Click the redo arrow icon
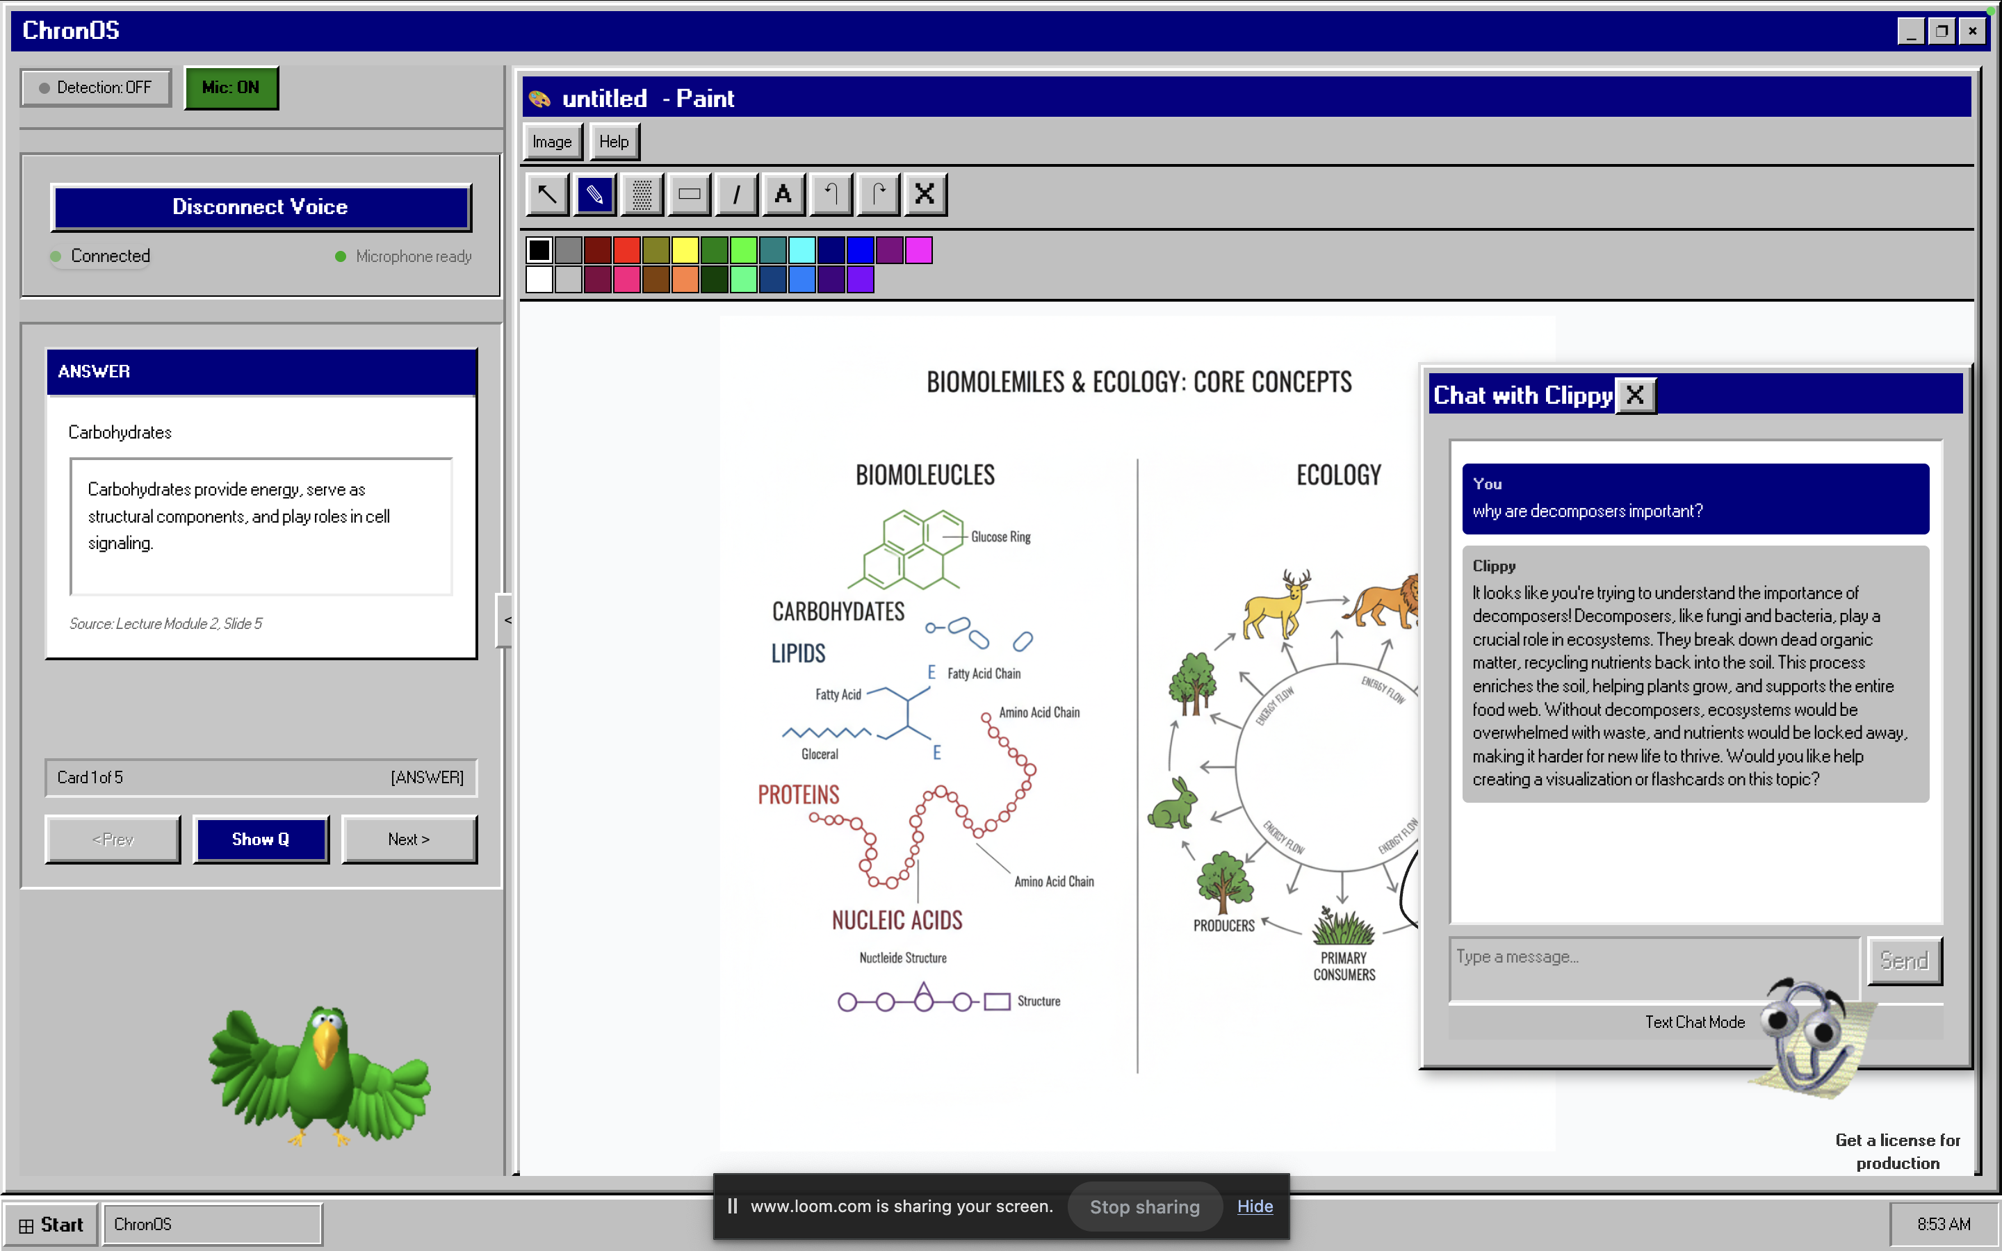Viewport: 2002px width, 1251px height. (x=878, y=195)
